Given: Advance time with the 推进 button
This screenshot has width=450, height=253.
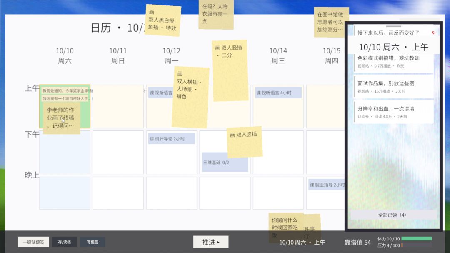Looking at the screenshot, I should coord(211,242).
